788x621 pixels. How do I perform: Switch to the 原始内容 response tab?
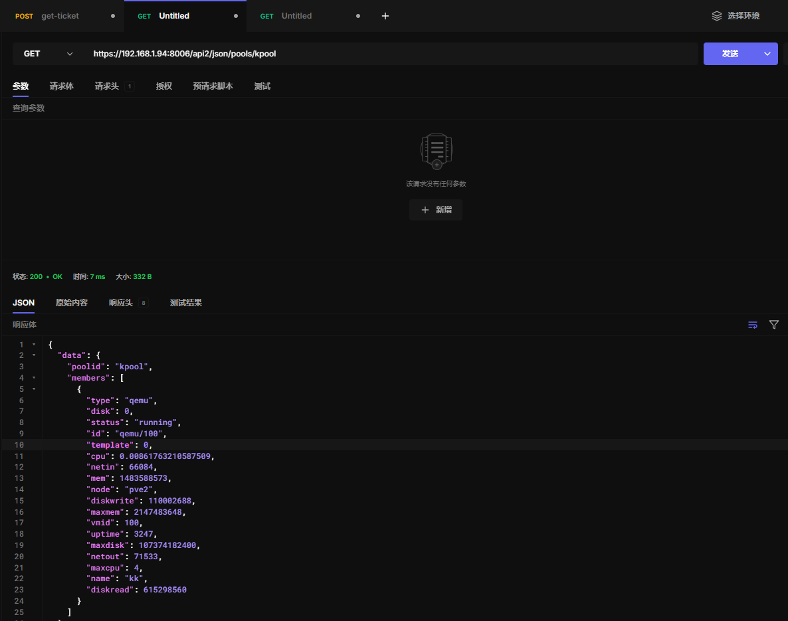click(x=71, y=303)
